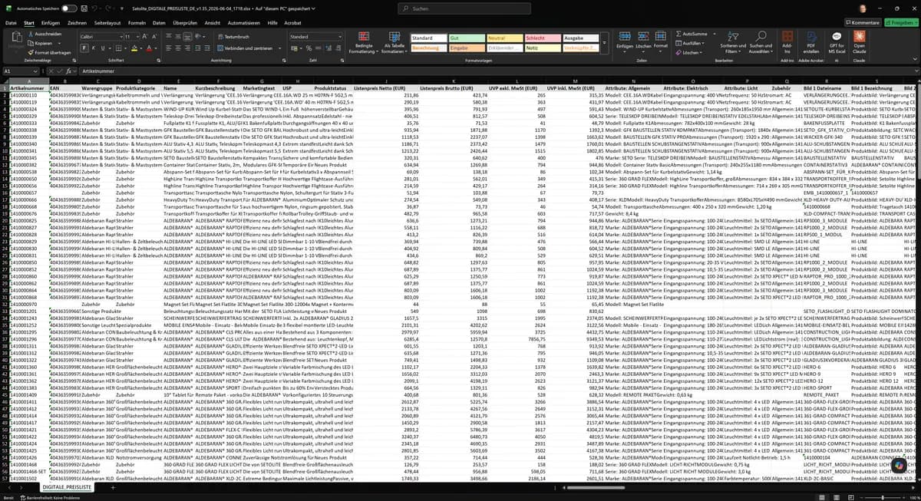
Task: Apply the red font color
Action: pos(149,48)
